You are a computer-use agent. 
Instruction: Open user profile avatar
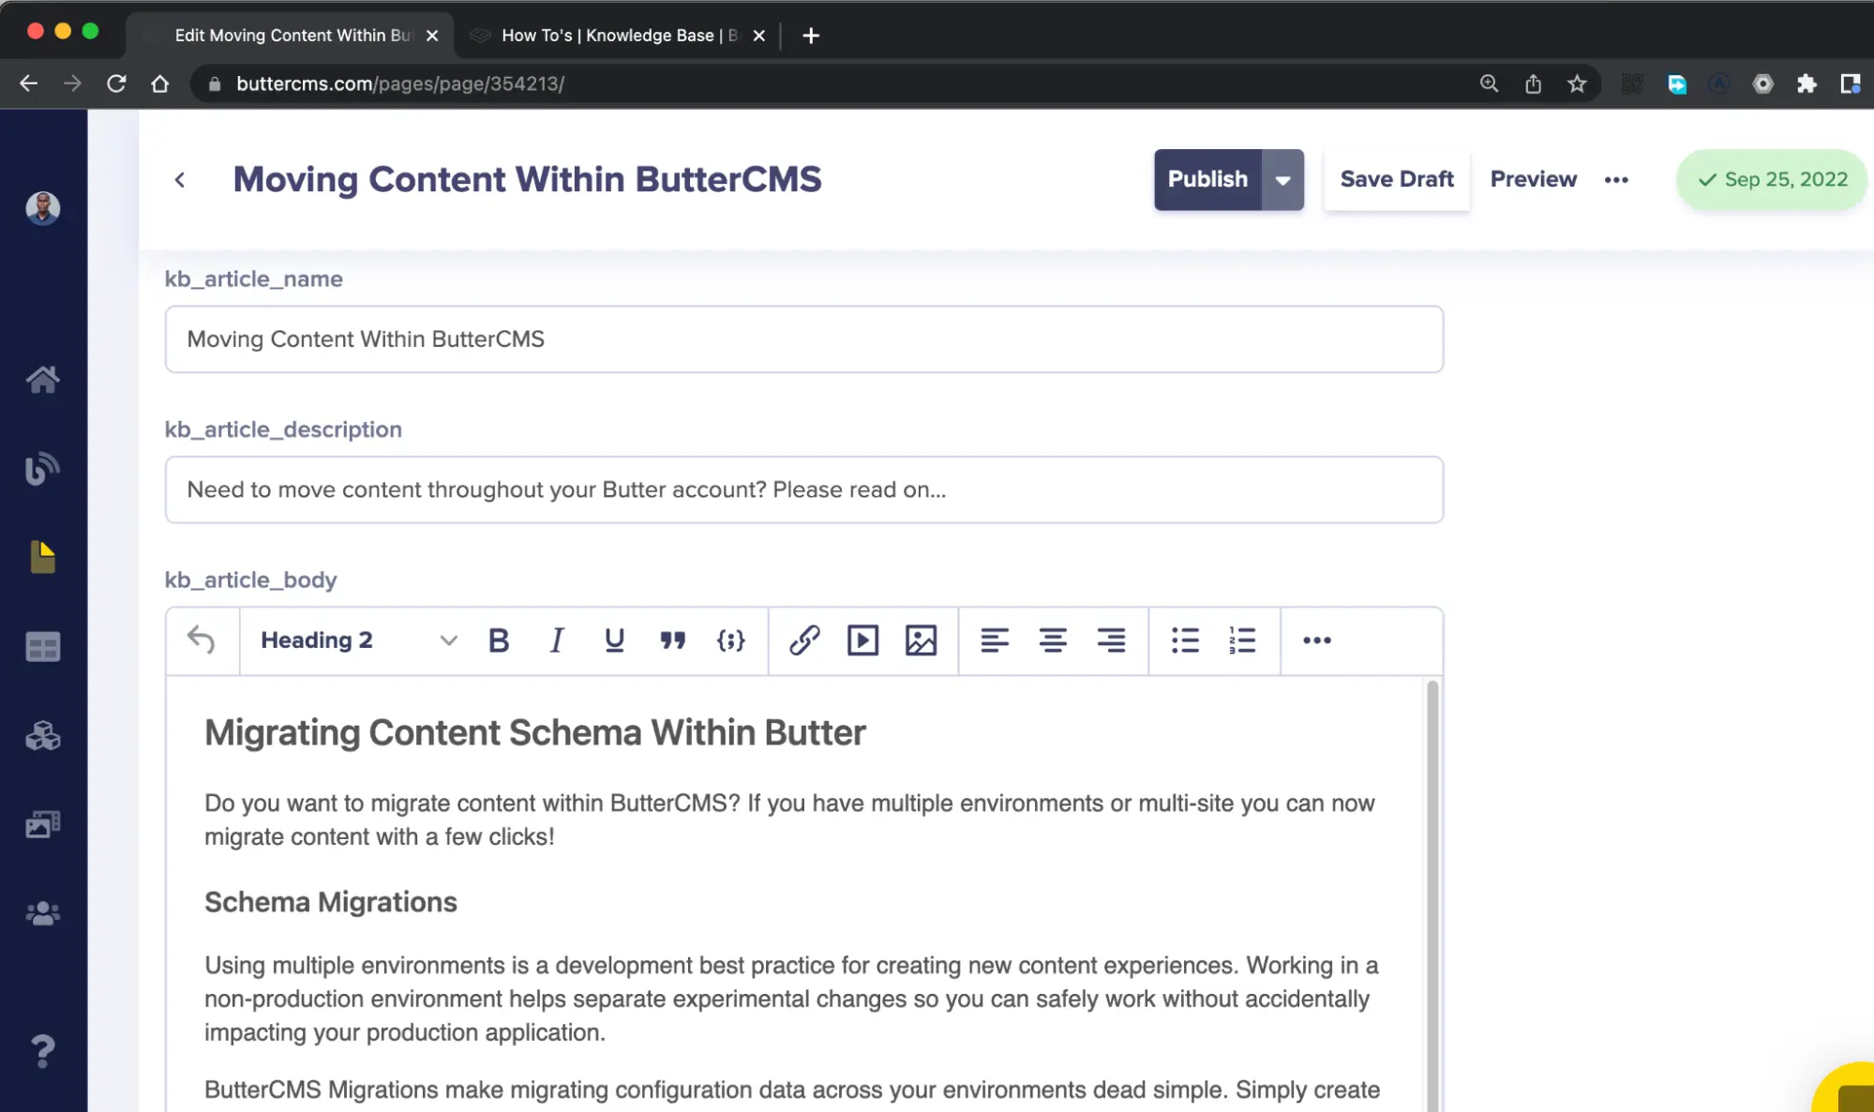[x=42, y=208]
